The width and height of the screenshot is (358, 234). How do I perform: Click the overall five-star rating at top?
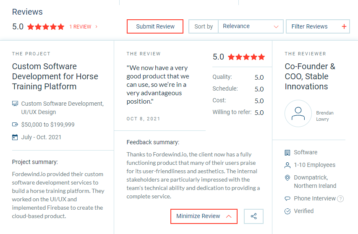tap(46, 27)
